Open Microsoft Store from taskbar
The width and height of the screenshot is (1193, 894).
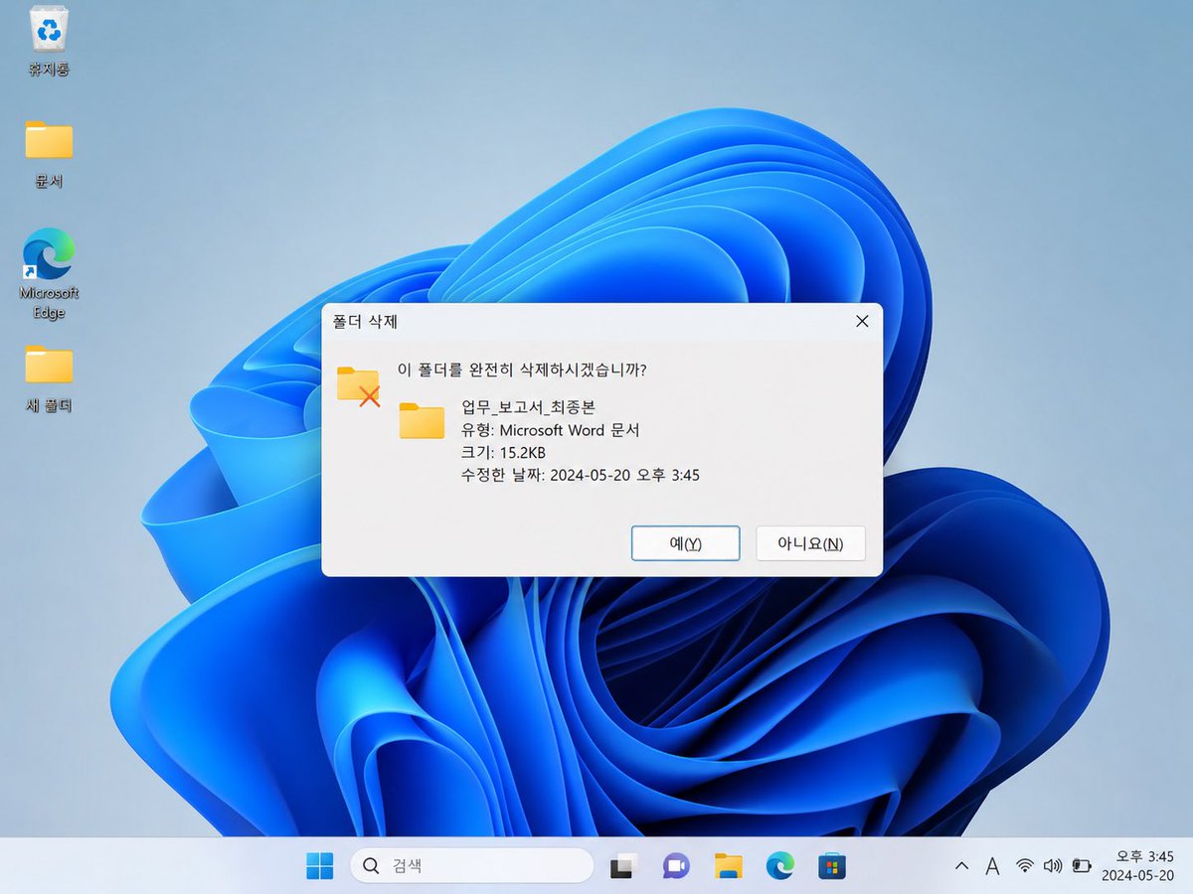832,866
